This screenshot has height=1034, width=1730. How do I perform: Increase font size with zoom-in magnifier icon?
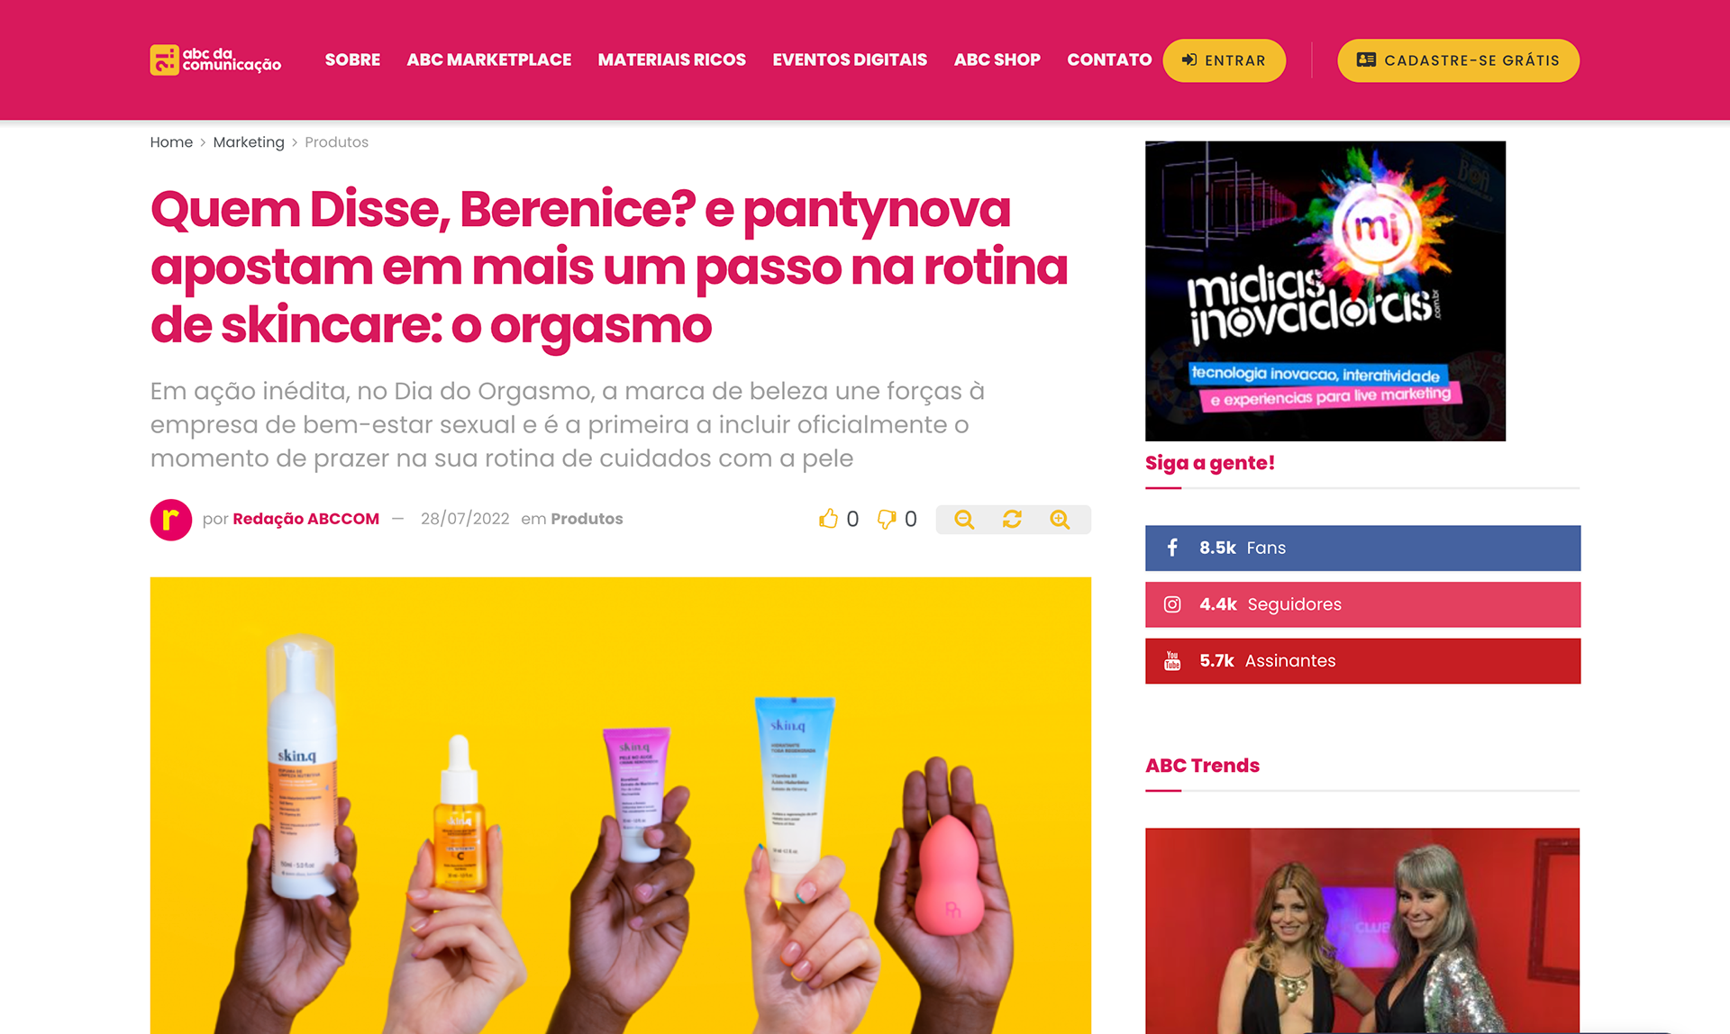[x=1060, y=520]
